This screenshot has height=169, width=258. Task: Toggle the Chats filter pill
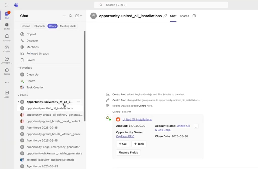tap(52, 26)
